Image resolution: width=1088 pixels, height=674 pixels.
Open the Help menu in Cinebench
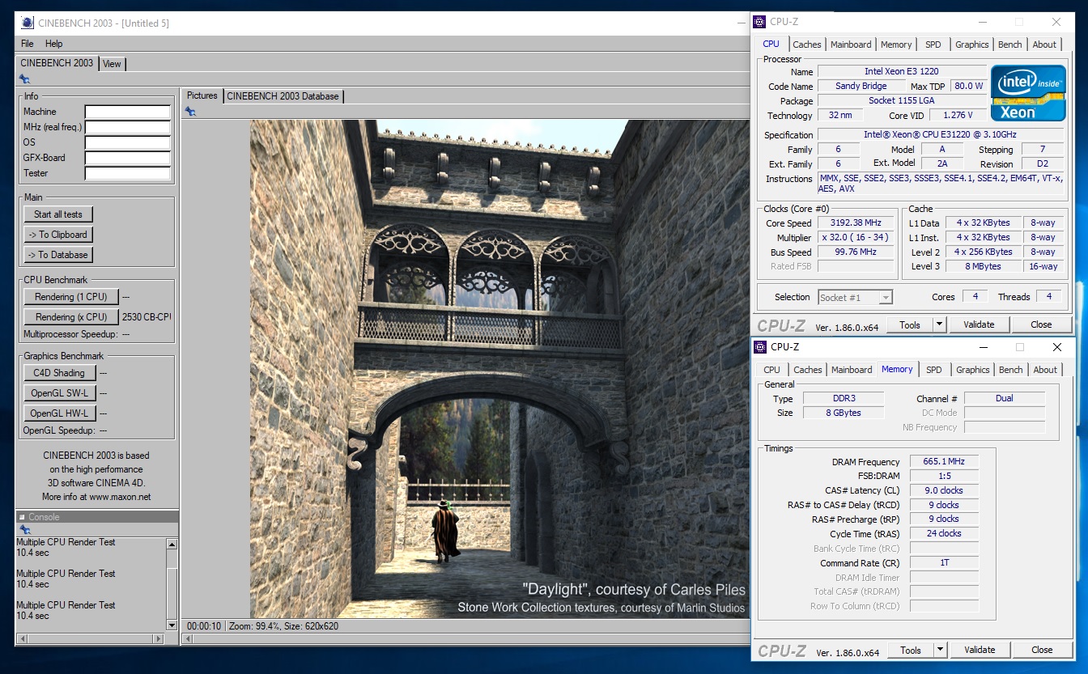point(53,44)
